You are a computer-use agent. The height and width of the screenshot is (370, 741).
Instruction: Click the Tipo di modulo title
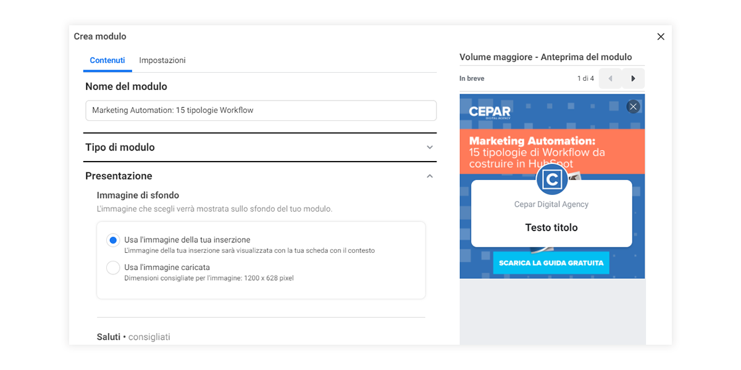click(x=120, y=147)
